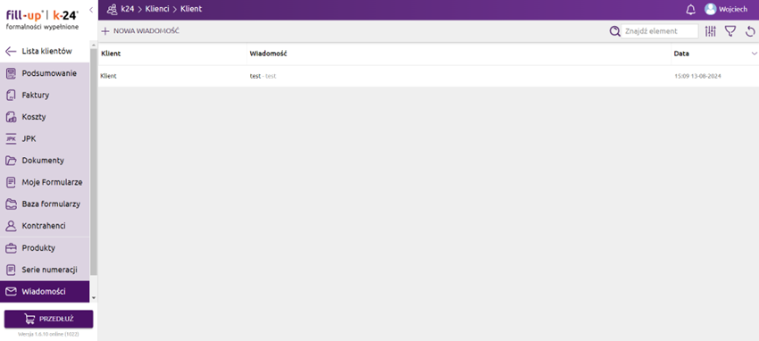Viewport: 759px width, 341px height.
Task: Select the Wiadomości menu item
Action: click(x=45, y=292)
